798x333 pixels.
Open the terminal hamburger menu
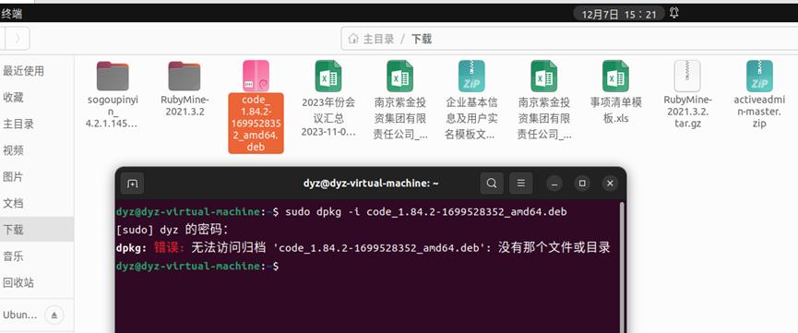click(521, 184)
